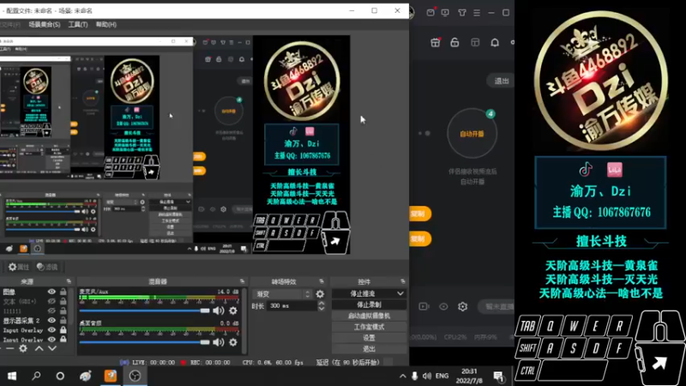
Task: Pop out the 转场特效 dock panel
Action: click(322, 281)
